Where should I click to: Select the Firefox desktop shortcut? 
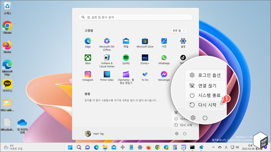tap(7, 47)
